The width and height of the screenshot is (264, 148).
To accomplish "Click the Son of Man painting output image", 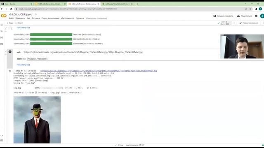I will tap(37, 120).
